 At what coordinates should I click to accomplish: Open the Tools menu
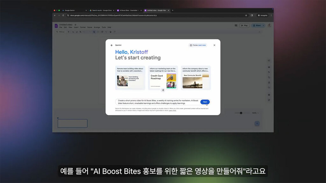coord(104,27)
